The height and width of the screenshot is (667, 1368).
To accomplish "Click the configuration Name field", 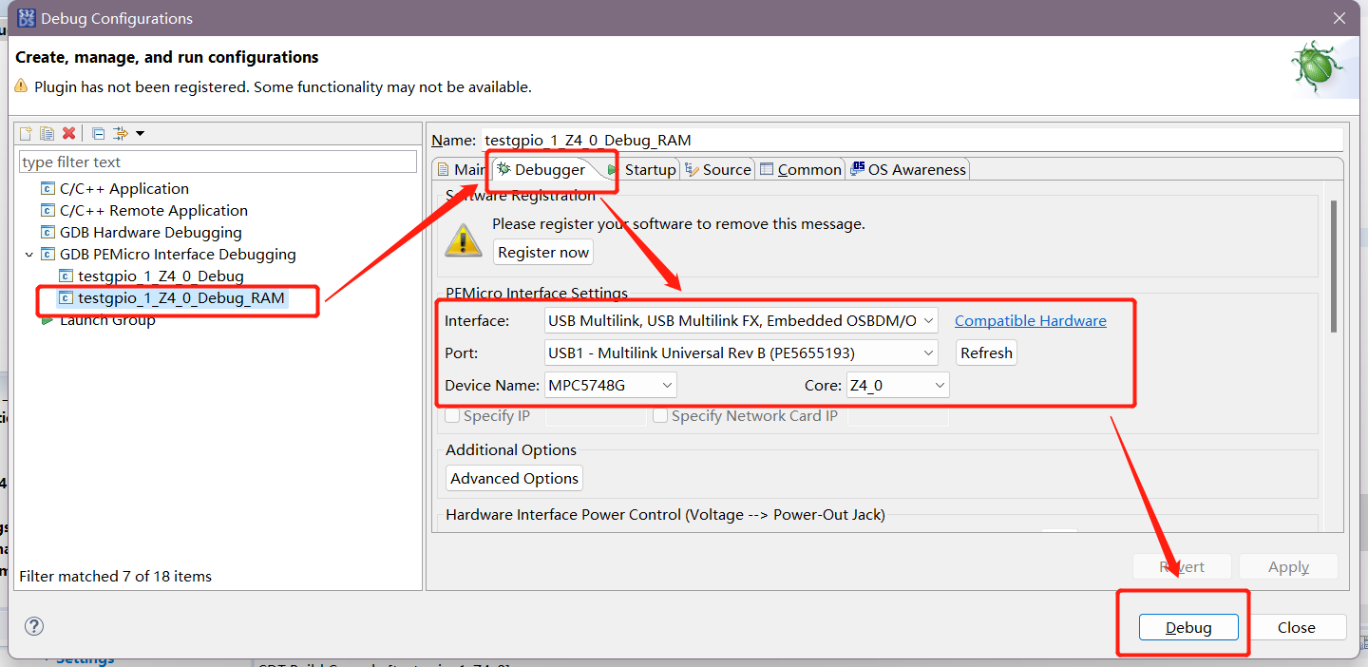I will pos(912,140).
